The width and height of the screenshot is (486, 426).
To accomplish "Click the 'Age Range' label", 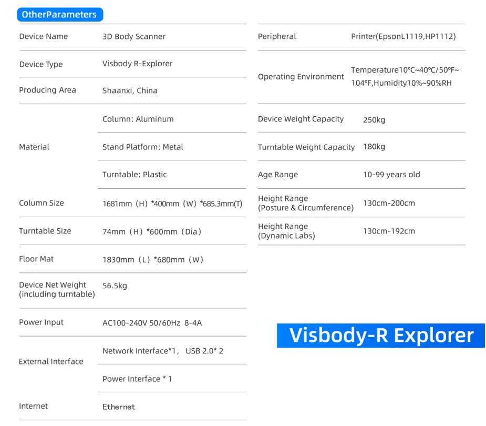I will (278, 175).
